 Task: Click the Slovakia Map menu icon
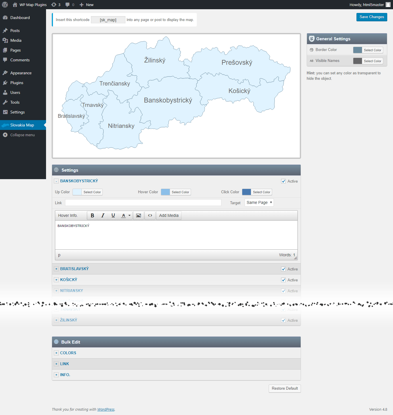tap(5, 125)
